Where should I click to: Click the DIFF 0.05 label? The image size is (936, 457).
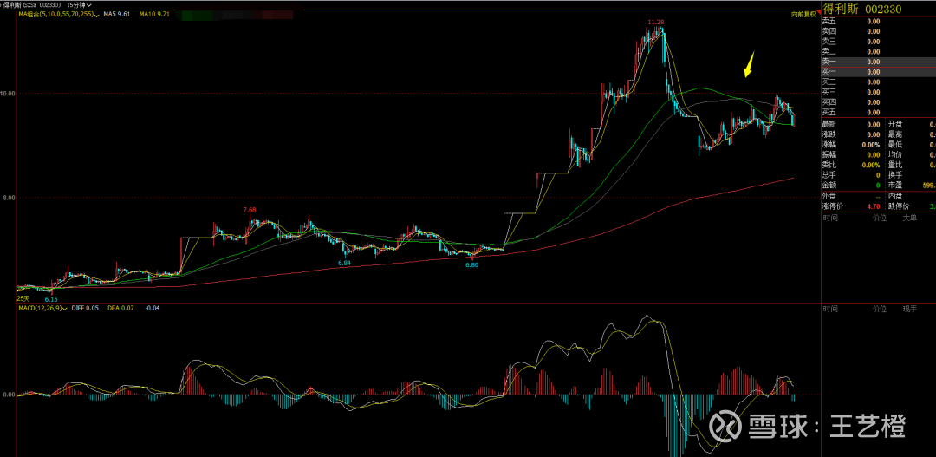click(87, 308)
